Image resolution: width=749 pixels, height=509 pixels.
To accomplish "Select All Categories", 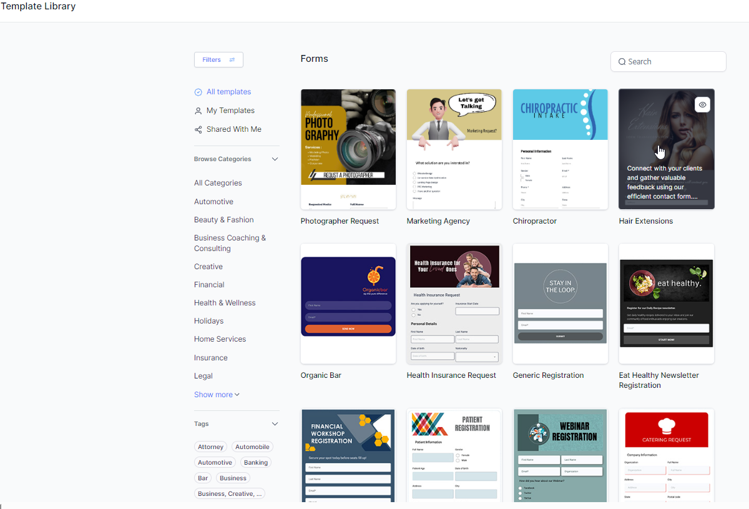I will [218, 183].
